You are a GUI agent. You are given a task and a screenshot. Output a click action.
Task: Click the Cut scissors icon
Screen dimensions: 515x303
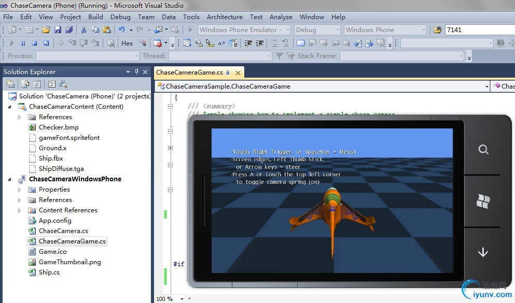pos(84,30)
